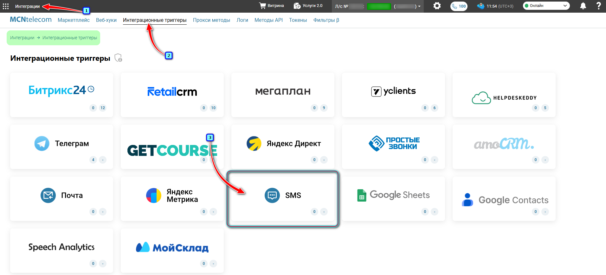Screen dimensions: 606x275
Task: Open the Яндекс Метрика card
Action: [x=172, y=199]
